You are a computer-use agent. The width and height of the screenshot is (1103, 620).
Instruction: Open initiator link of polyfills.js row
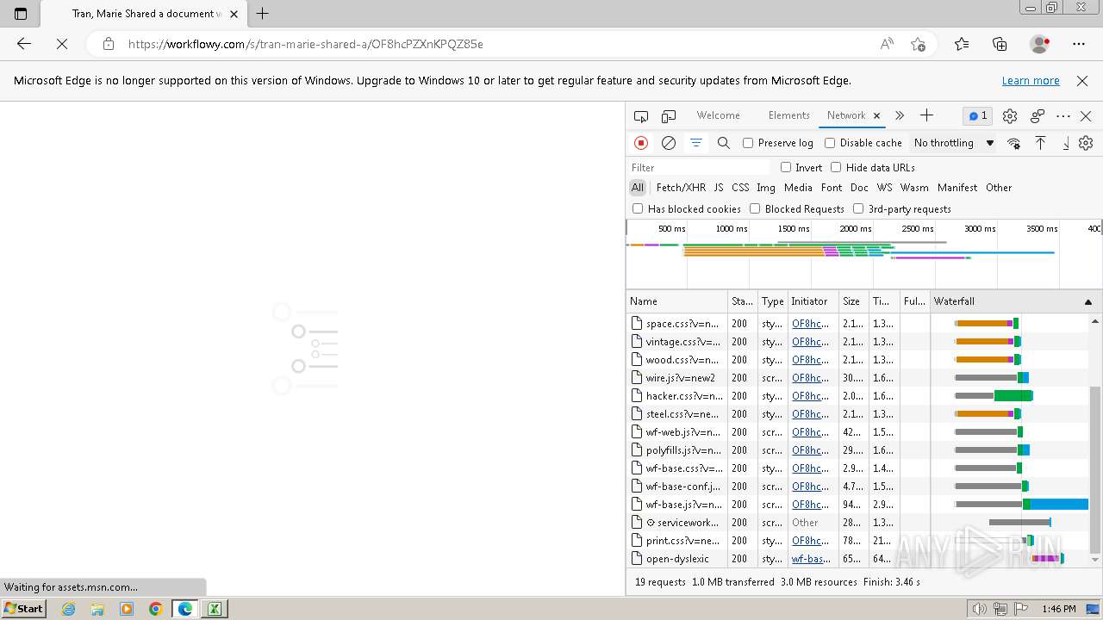coord(811,450)
